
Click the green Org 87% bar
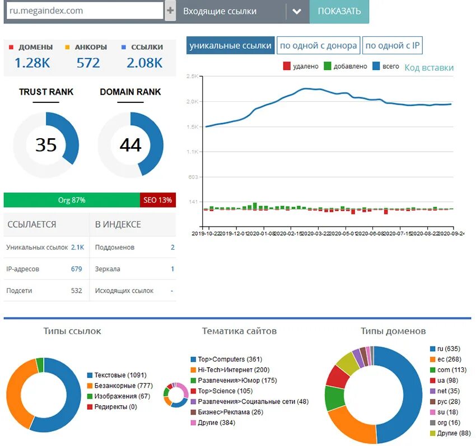click(x=72, y=200)
